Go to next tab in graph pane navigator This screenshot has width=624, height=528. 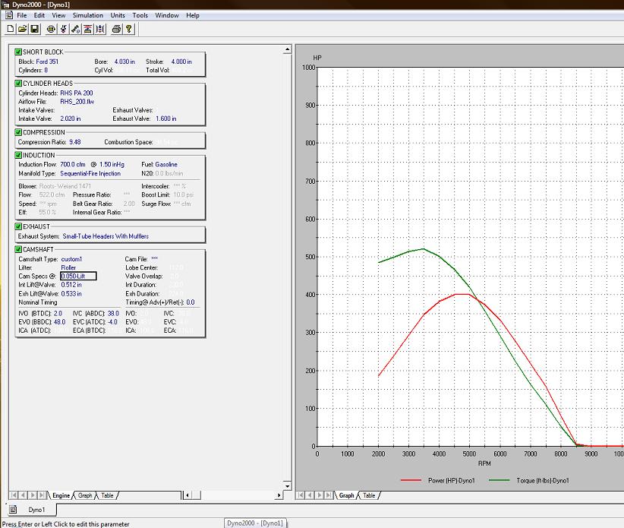coord(320,495)
